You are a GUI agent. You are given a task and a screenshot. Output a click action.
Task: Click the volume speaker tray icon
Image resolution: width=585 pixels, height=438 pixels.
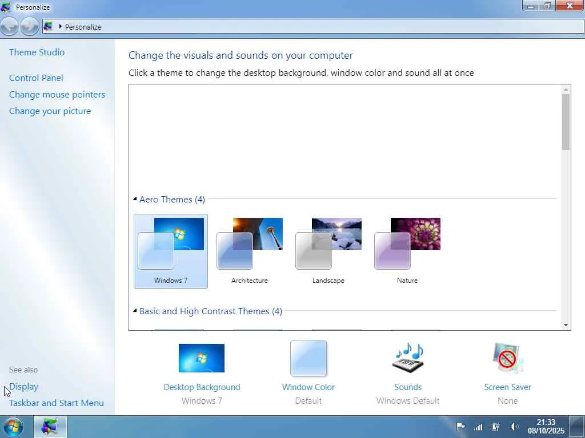pos(514,427)
